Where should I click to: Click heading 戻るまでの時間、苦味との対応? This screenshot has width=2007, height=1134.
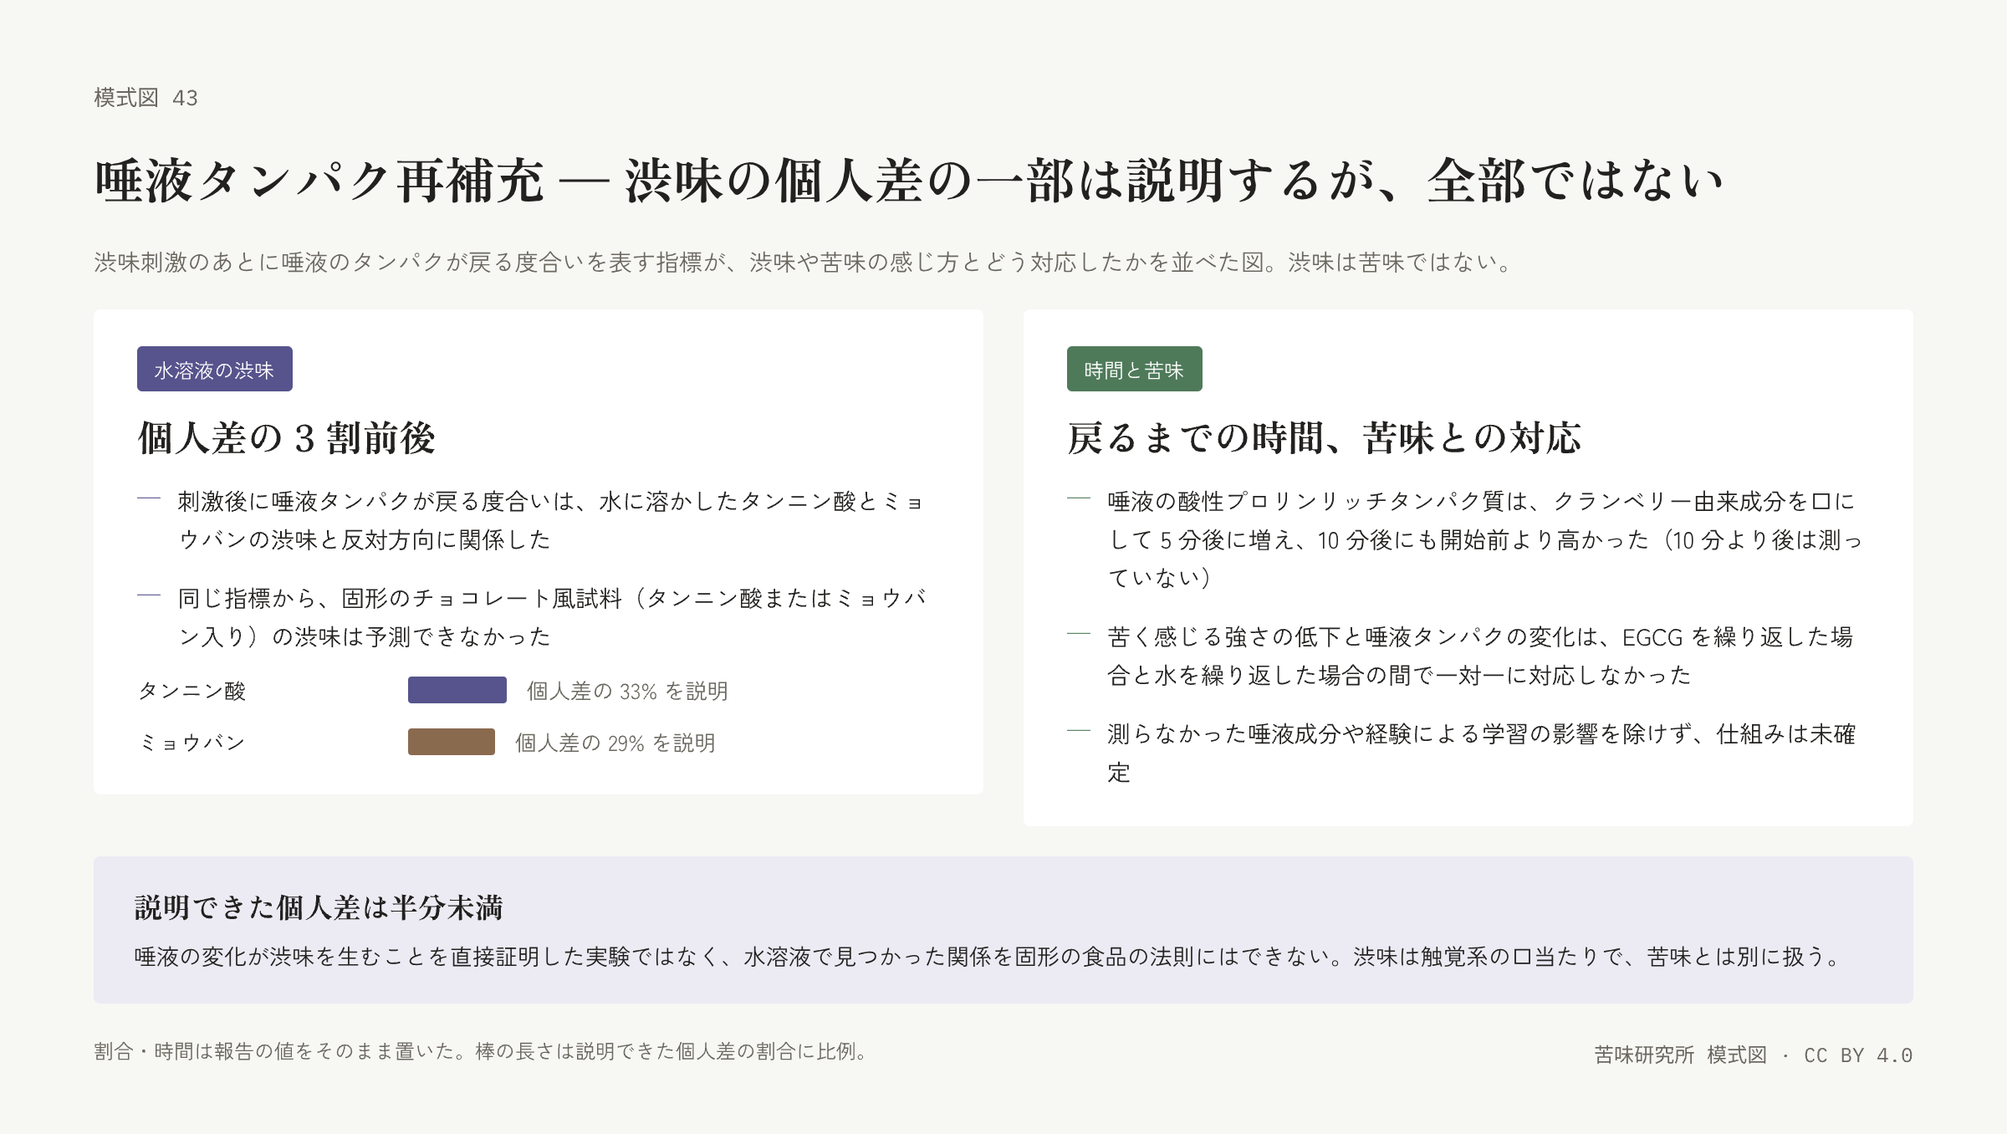[1325, 438]
